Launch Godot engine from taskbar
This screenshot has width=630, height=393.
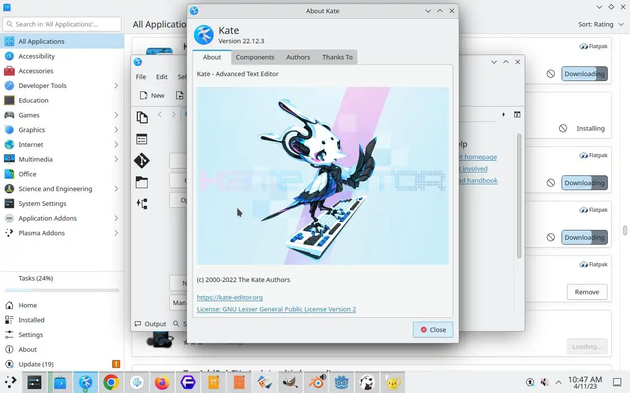[342, 382]
